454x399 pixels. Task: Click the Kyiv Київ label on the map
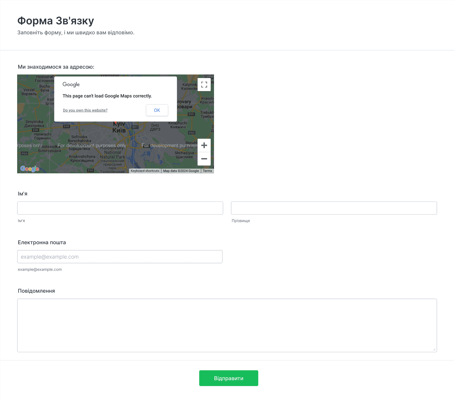(x=119, y=128)
